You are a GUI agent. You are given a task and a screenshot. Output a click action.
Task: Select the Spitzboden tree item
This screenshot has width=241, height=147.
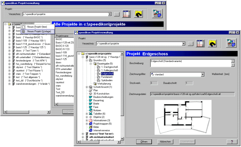pyautogui.click(x=107, y=80)
